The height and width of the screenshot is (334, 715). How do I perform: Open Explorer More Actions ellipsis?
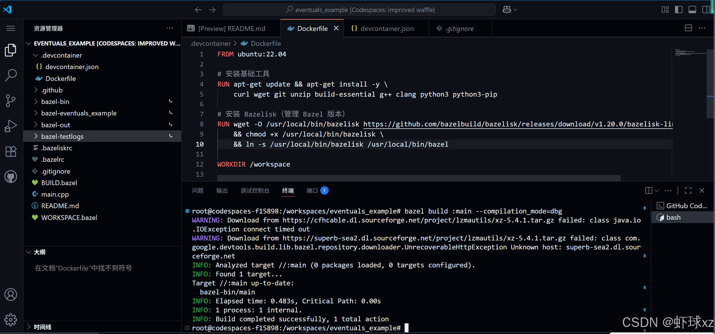[170, 28]
